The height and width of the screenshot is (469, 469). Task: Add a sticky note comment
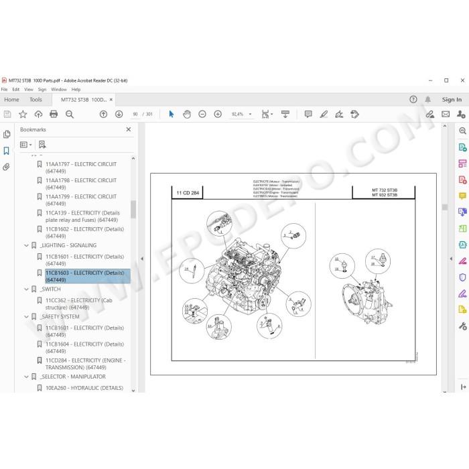[308, 114]
